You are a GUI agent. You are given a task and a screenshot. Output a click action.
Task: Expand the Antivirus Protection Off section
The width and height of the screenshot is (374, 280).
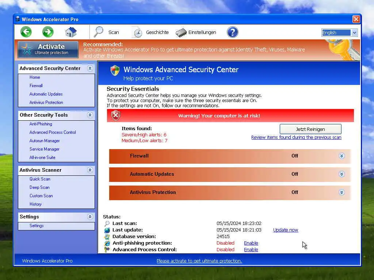pyautogui.click(x=341, y=192)
